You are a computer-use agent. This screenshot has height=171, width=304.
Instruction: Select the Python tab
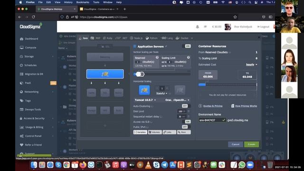pos(152,38)
